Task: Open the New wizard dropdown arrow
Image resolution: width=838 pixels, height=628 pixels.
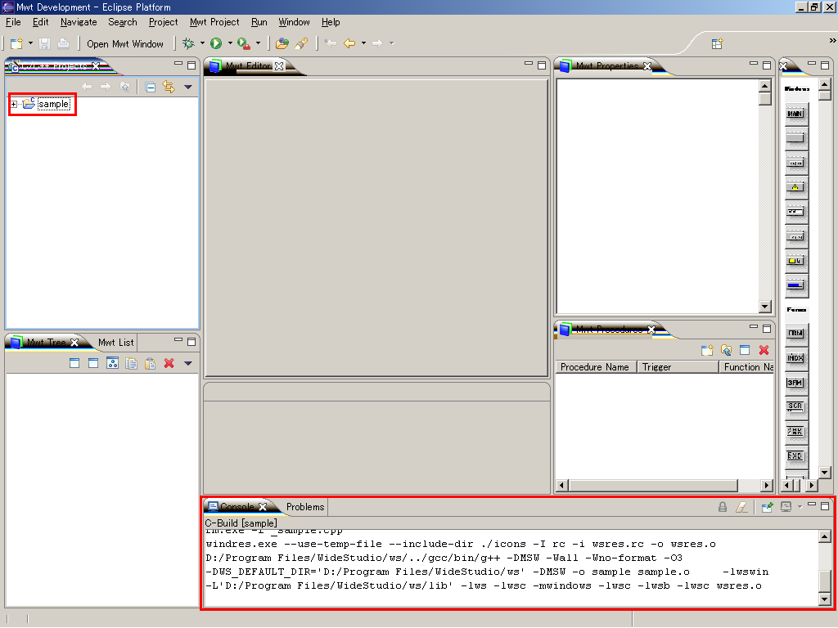Action: [x=30, y=43]
